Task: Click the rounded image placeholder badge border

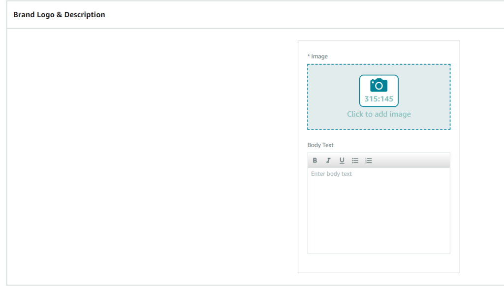Action: [360, 91]
